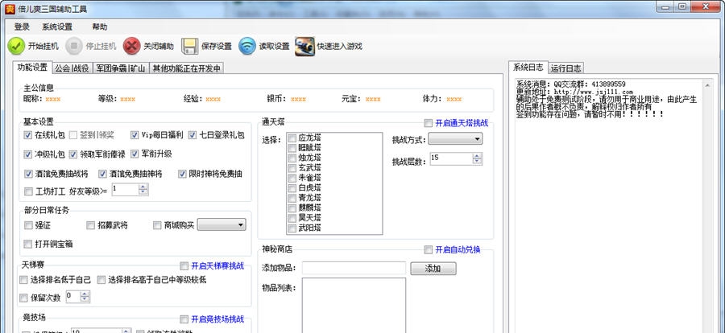Open the 登录 menu
Viewport: 725px width, 333px height.
[23, 27]
